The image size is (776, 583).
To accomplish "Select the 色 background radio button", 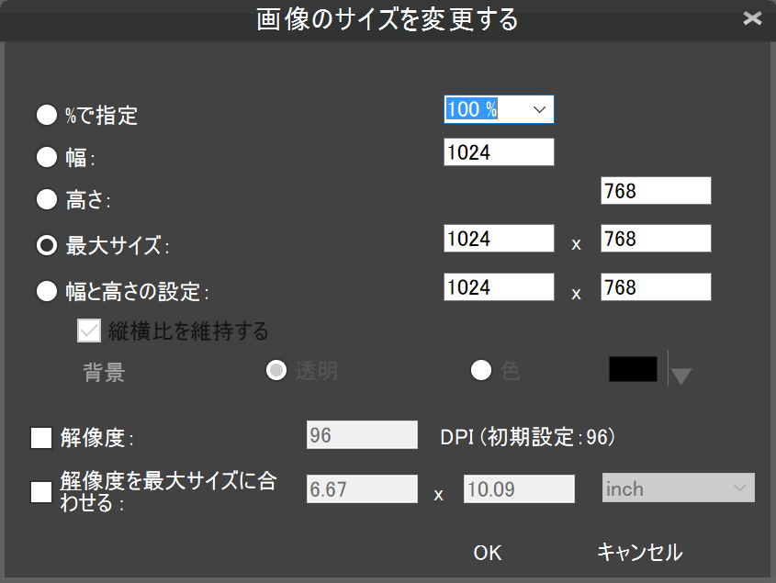I will click(x=481, y=370).
